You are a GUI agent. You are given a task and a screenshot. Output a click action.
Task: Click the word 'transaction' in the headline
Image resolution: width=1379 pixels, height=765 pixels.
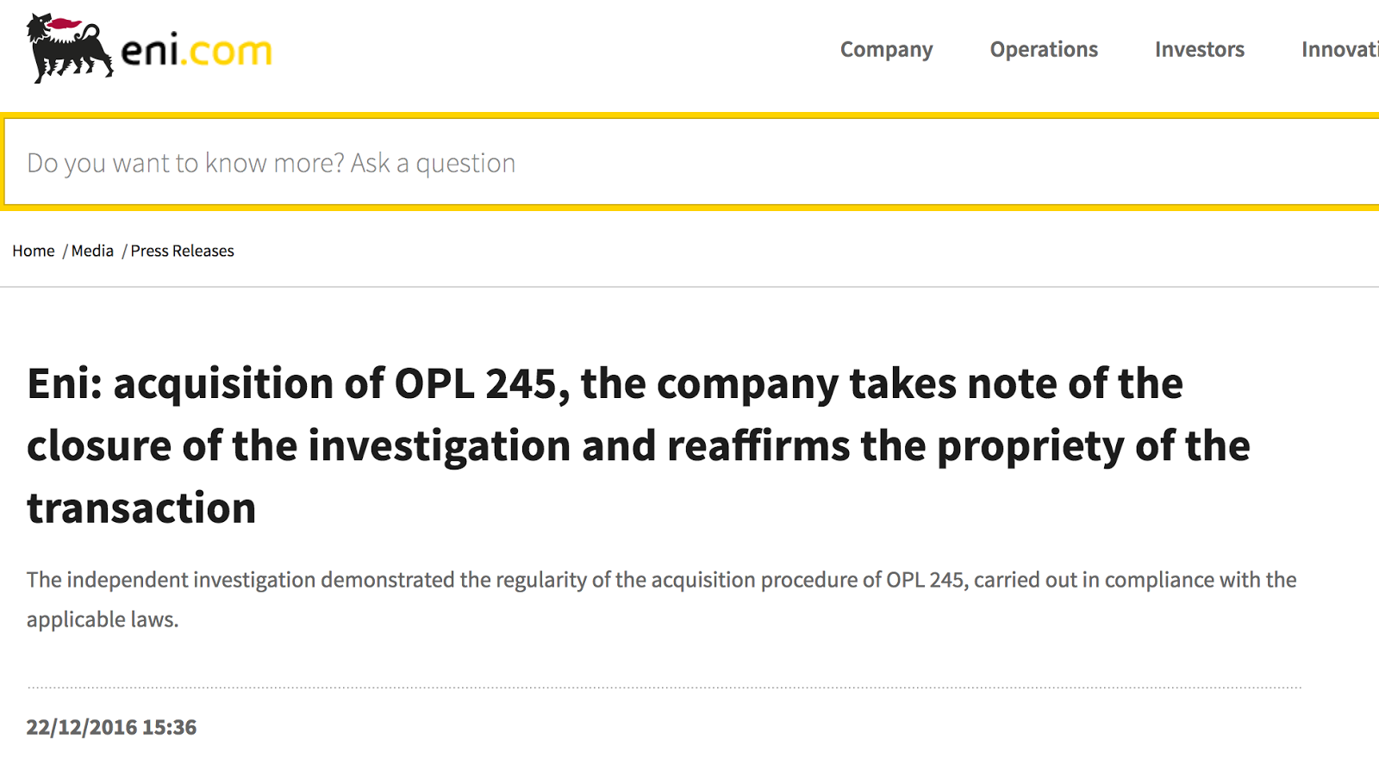tap(141, 507)
